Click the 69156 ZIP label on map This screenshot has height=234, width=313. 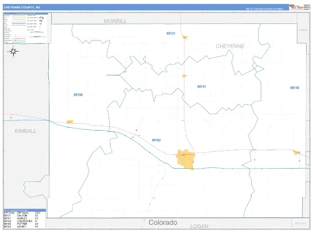(x=78, y=95)
